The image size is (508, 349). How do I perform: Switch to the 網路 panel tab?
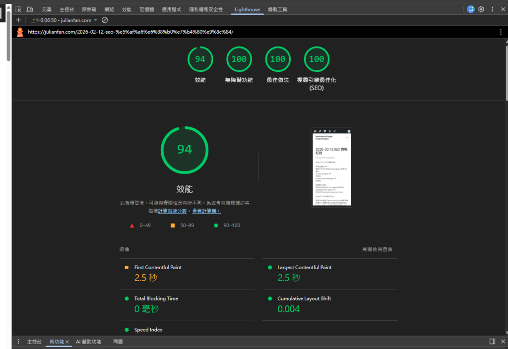pyautogui.click(x=109, y=9)
